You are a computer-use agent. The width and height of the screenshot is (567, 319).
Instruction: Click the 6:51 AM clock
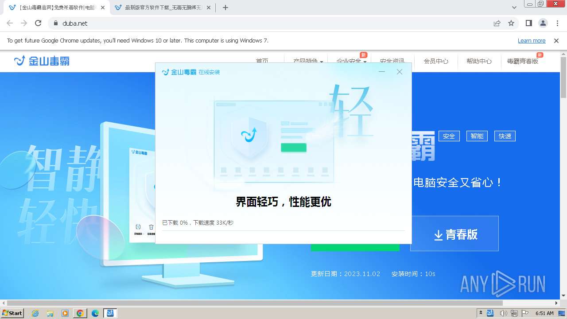pos(544,313)
